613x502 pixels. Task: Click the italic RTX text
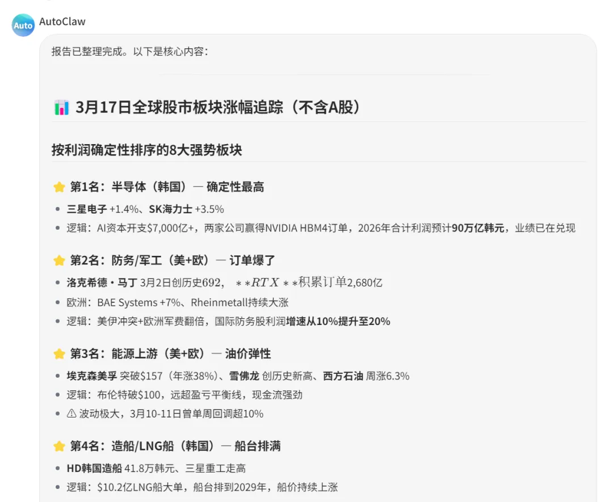[x=265, y=282]
